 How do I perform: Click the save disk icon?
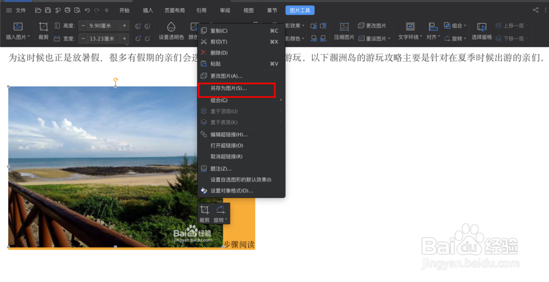tap(48, 10)
